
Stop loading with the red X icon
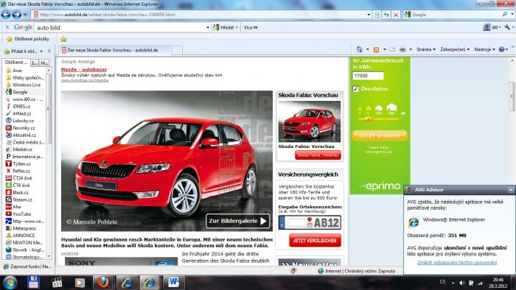396,15
